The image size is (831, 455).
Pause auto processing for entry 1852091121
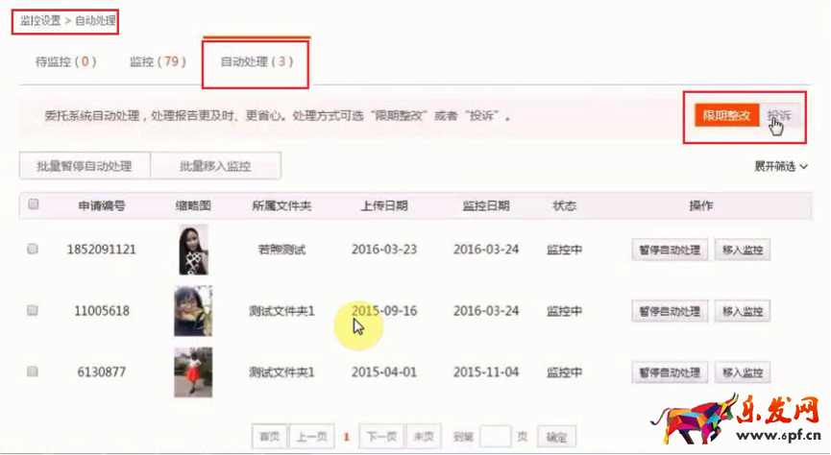670,251
